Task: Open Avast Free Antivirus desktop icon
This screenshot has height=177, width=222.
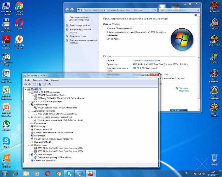Action: [6, 161]
